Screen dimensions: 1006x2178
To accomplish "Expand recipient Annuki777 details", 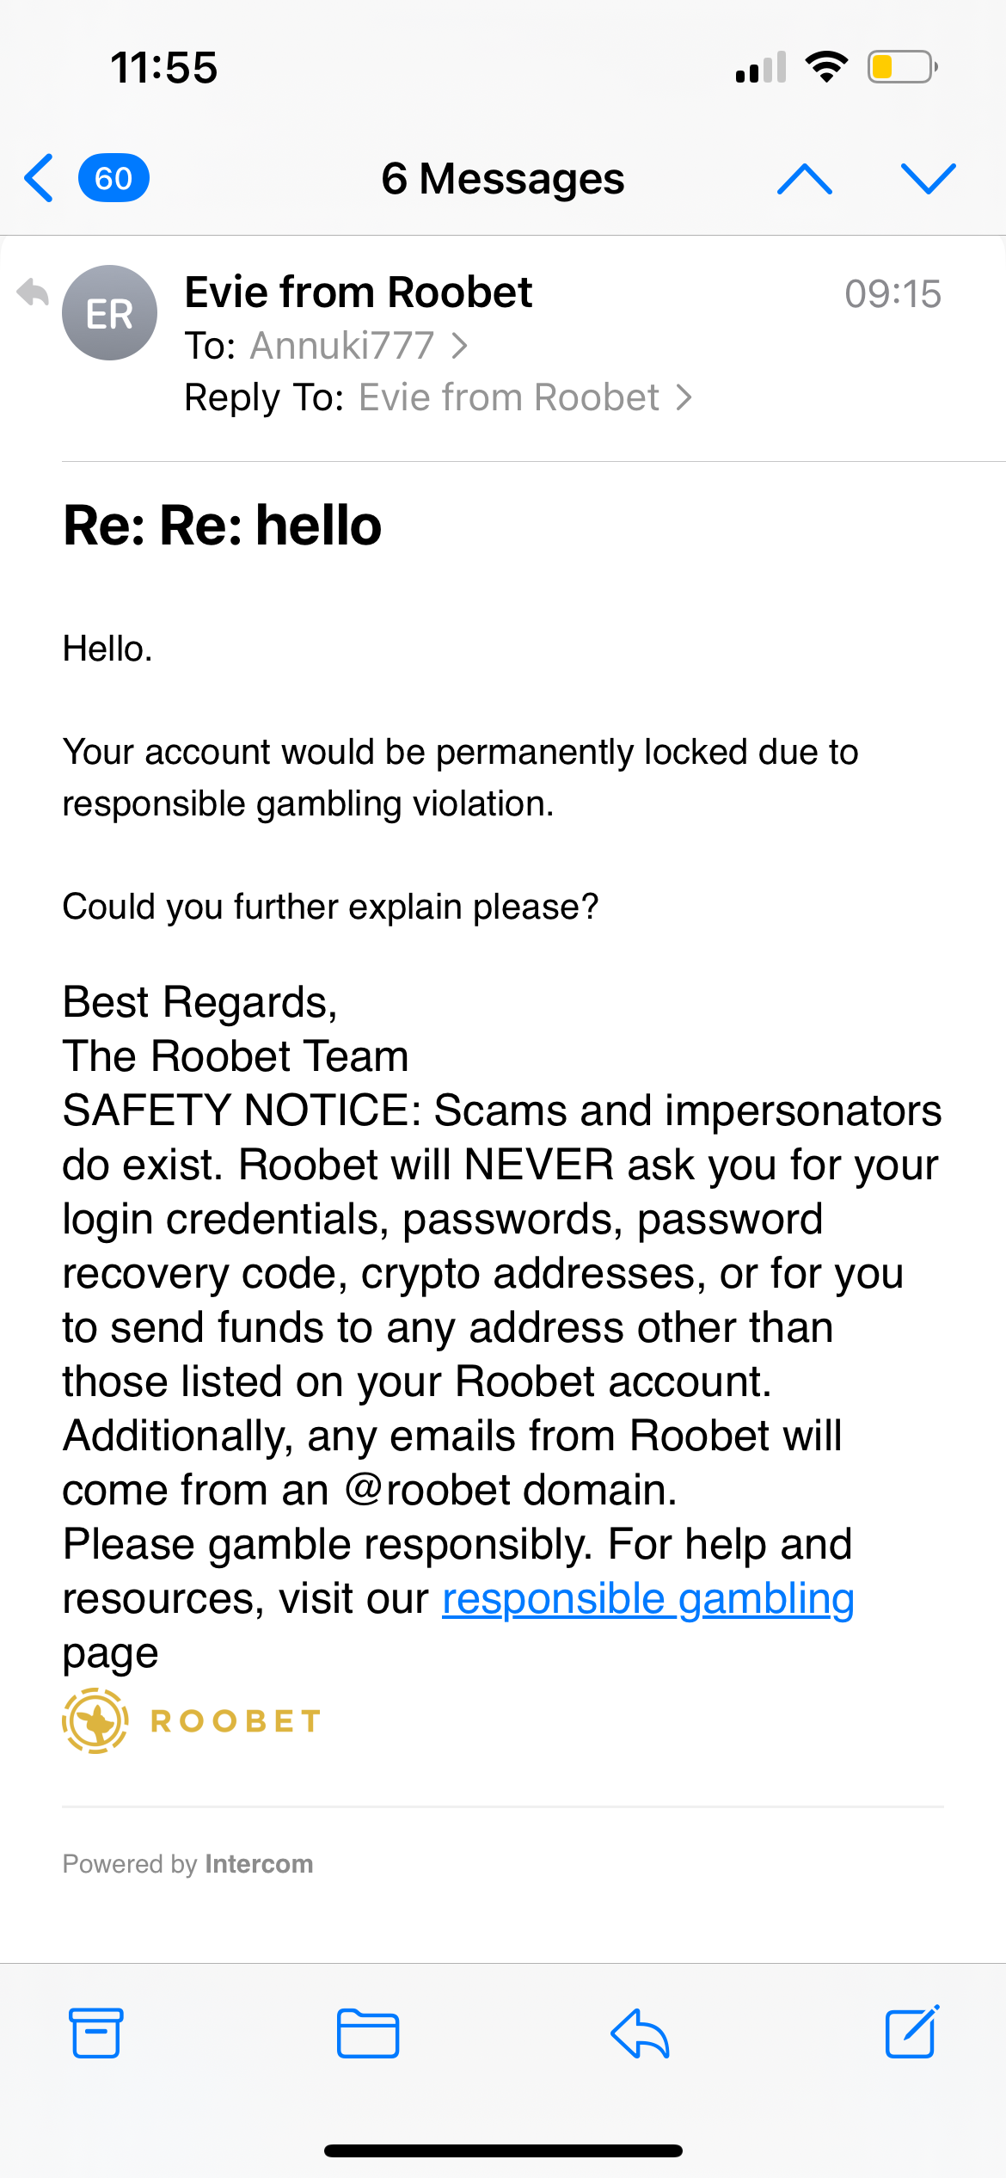I will click(x=358, y=346).
